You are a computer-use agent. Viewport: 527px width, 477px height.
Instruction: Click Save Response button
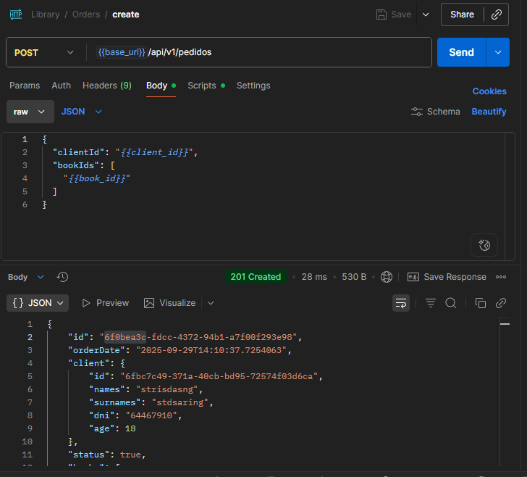click(447, 277)
